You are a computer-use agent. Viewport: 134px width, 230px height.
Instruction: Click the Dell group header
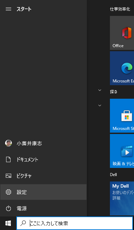pos(113,175)
